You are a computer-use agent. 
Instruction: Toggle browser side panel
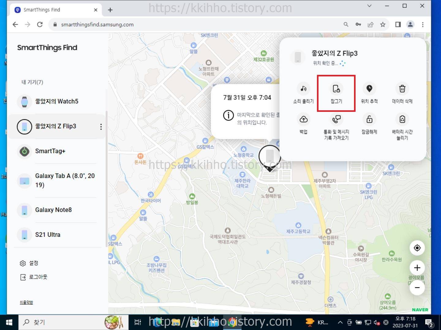click(x=398, y=24)
